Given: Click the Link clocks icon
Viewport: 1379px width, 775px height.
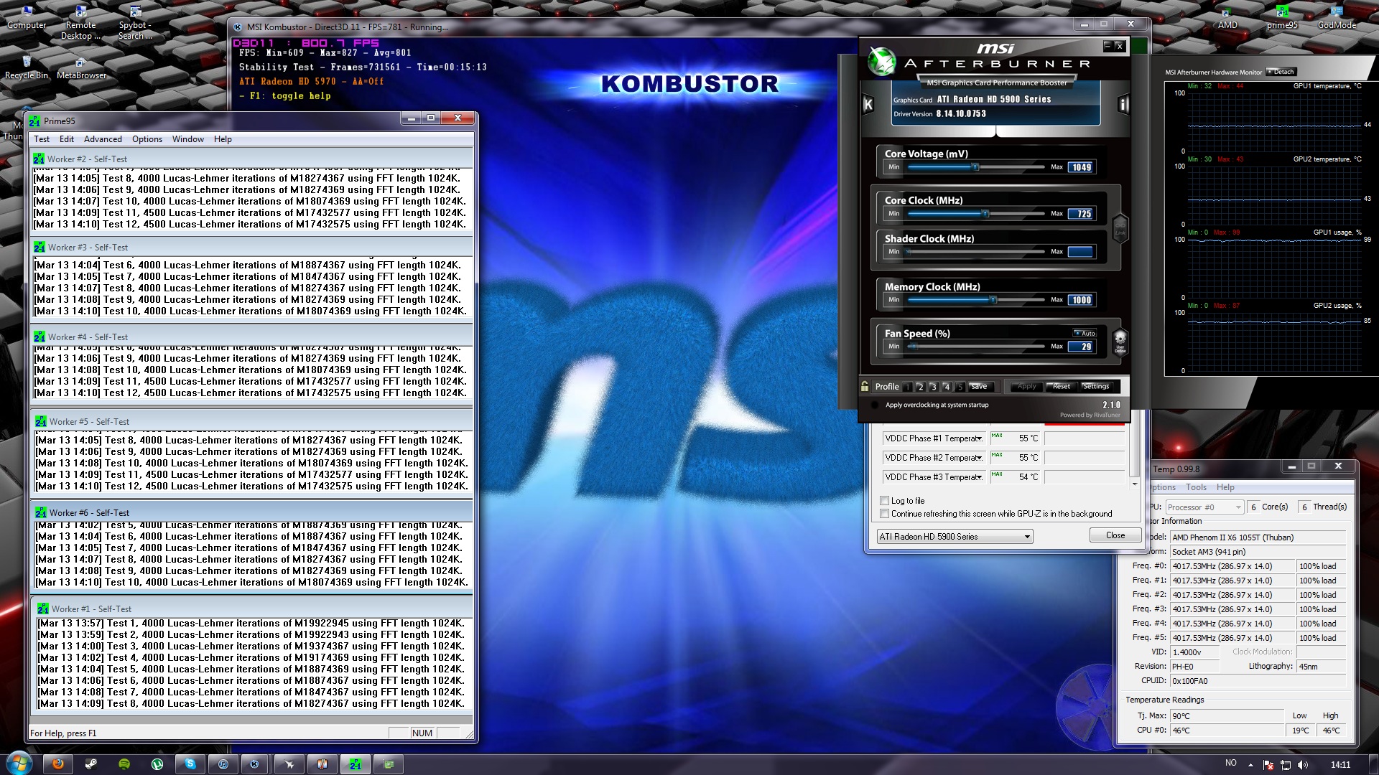Looking at the screenshot, I should 1120,229.
